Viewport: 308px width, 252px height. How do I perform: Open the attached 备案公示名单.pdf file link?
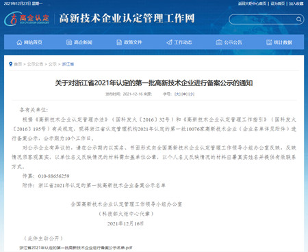click(76, 248)
